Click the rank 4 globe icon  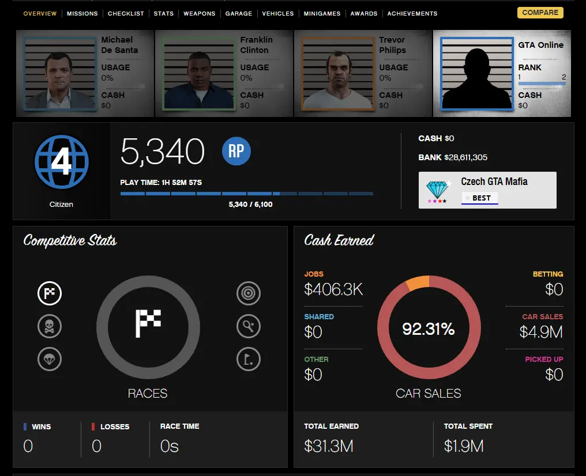coord(62,162)
